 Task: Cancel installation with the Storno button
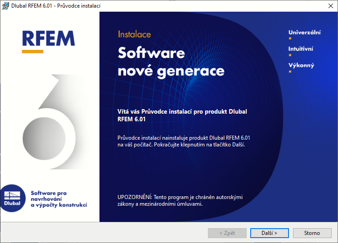click(x=312, y=233)
